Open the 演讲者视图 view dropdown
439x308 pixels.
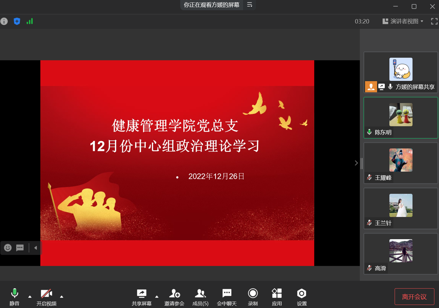403,21
